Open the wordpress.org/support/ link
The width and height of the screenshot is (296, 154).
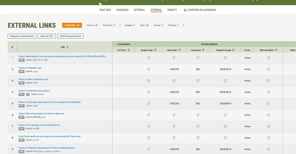point(34,91)
